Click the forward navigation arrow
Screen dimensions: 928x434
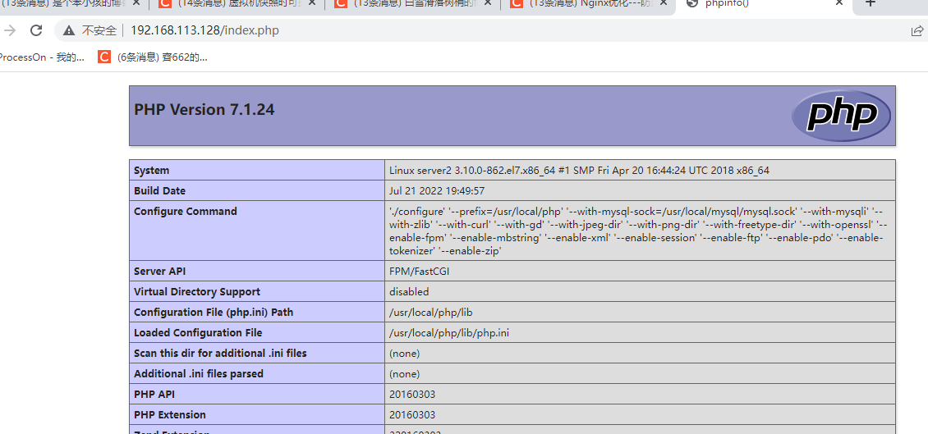[x=10, y=30]
